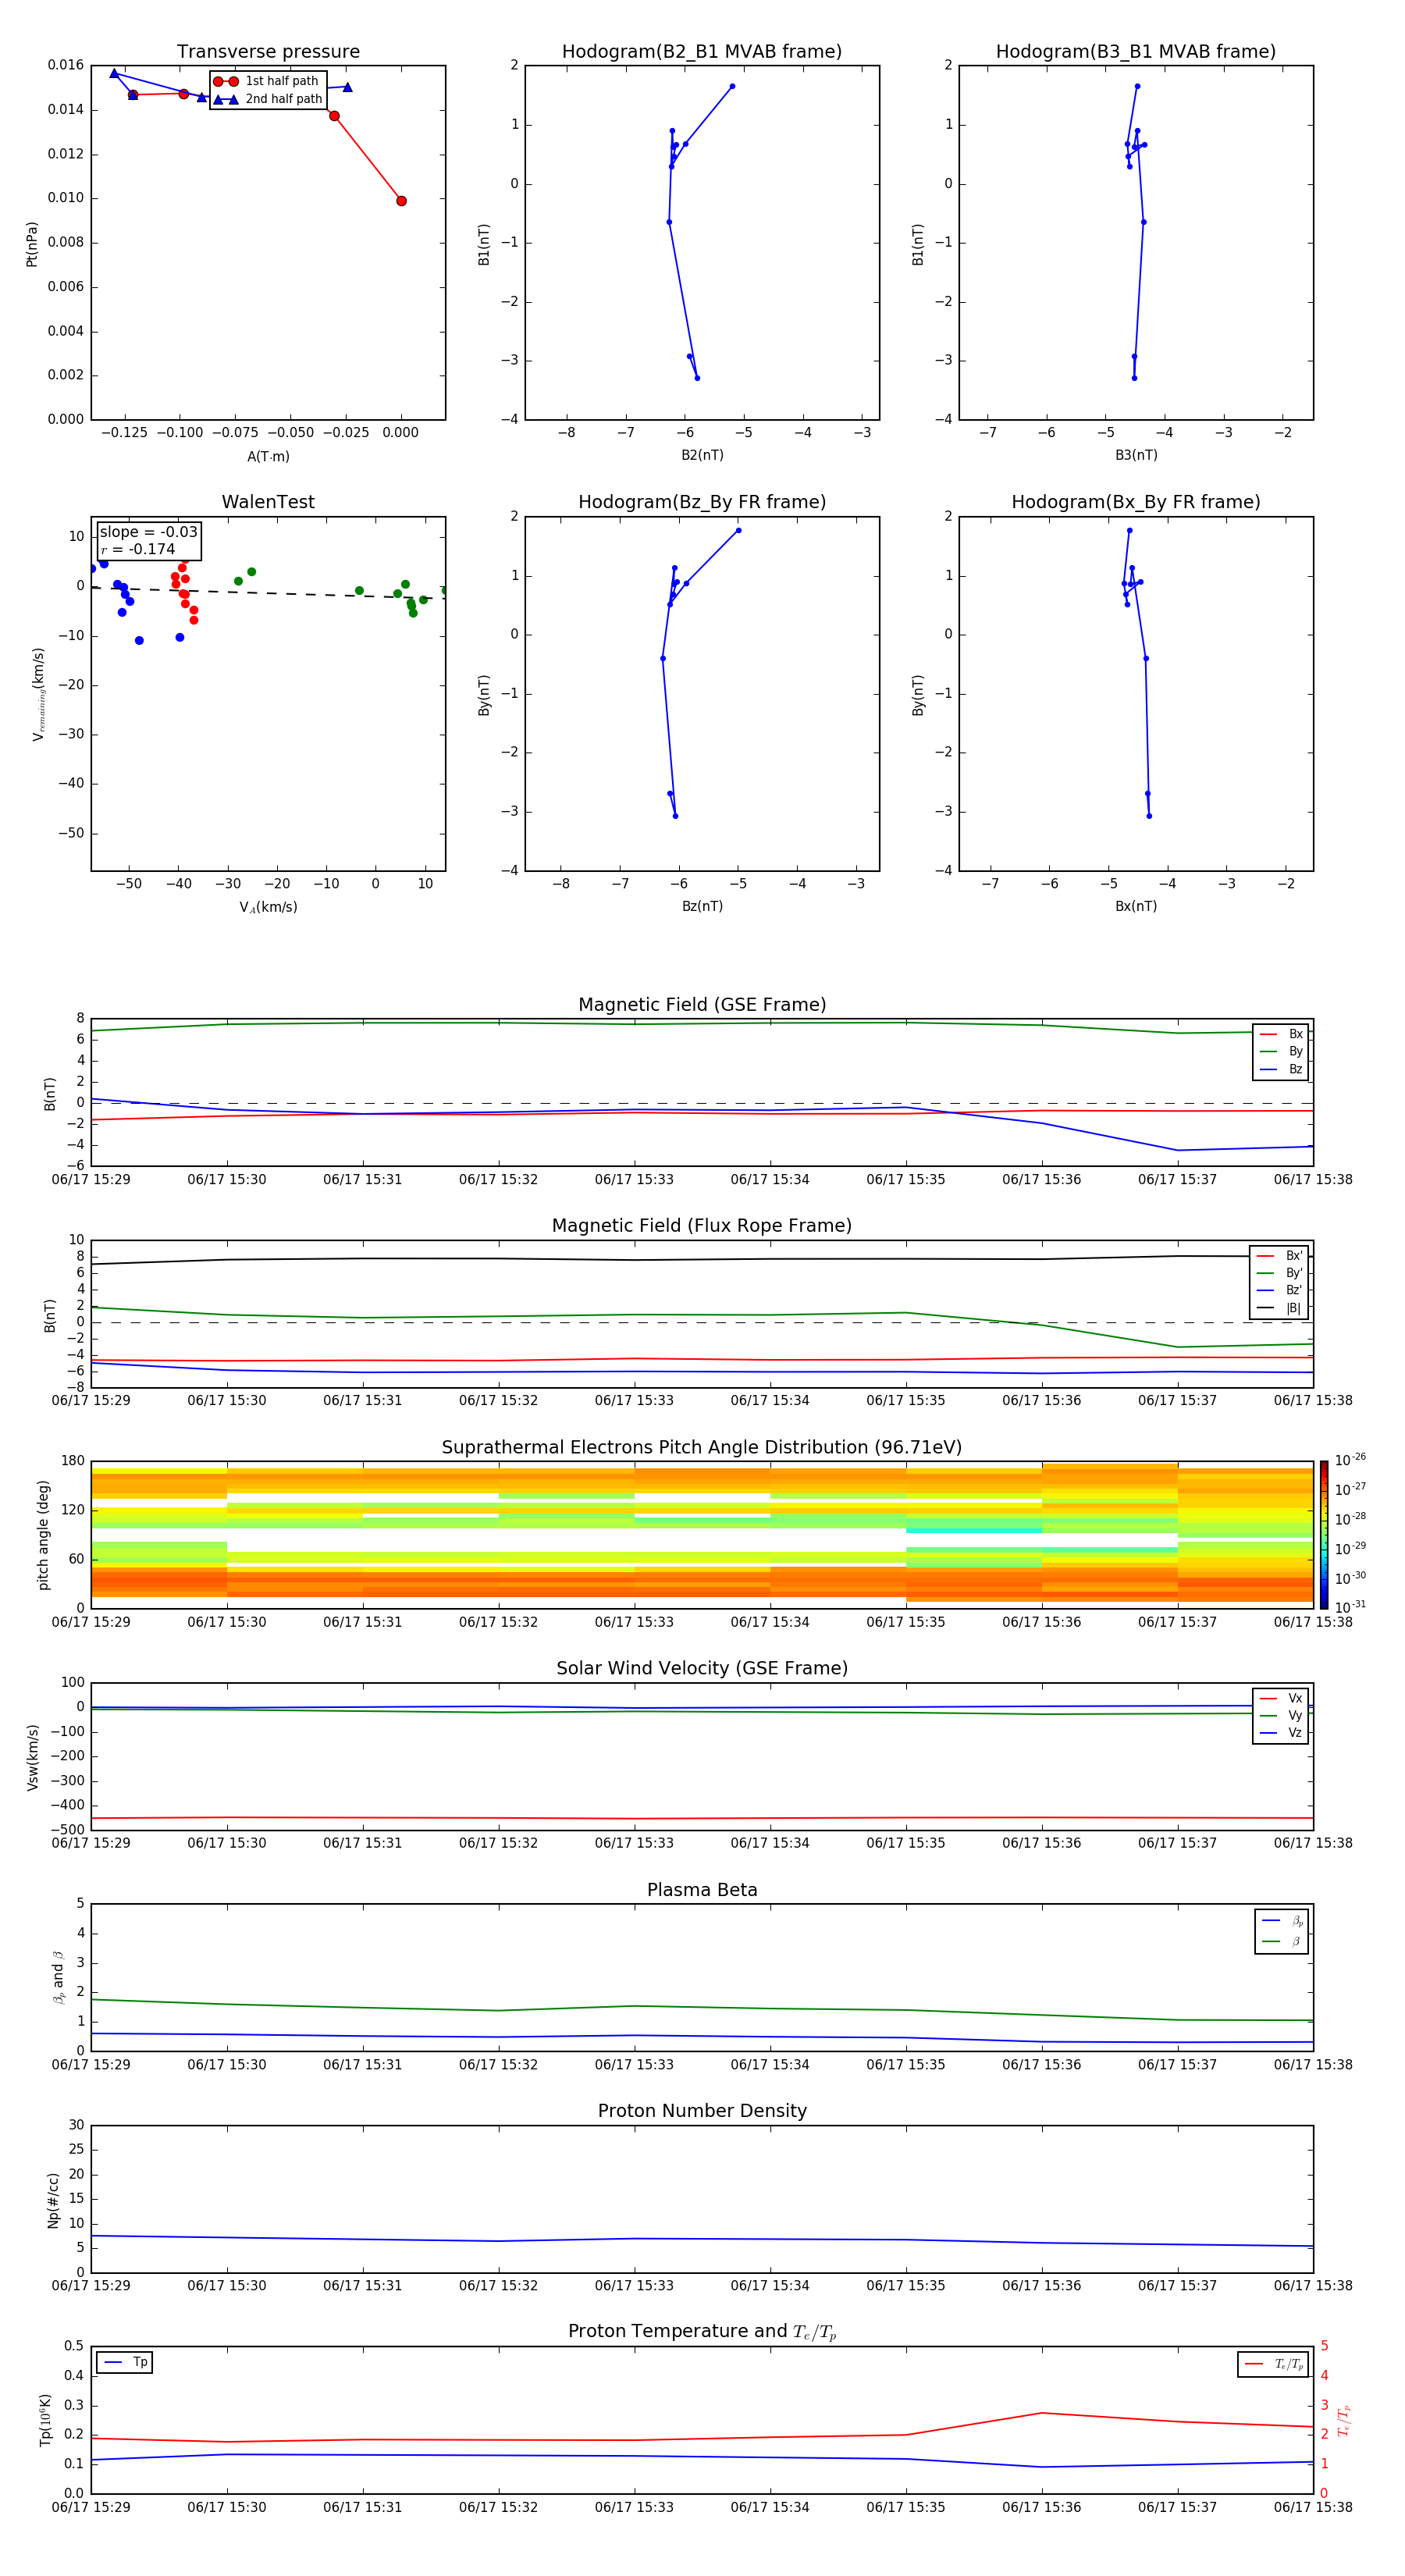Screen dimensions: 1405x2576
Task: Select the "Bz'" Flux Rope legend entry
Action: (1279, 1290)
